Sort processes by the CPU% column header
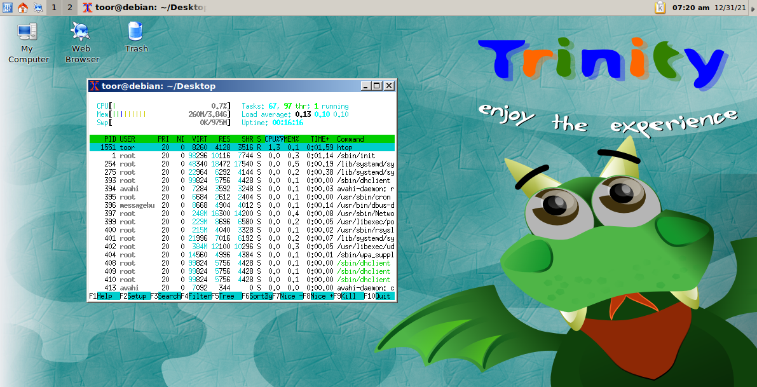The width and height of the screenshot is (757, 387). pos(274,139)
